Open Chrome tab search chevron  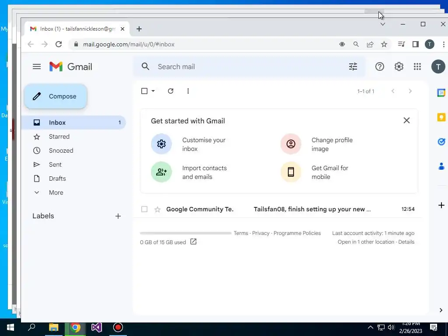point(382,24)
